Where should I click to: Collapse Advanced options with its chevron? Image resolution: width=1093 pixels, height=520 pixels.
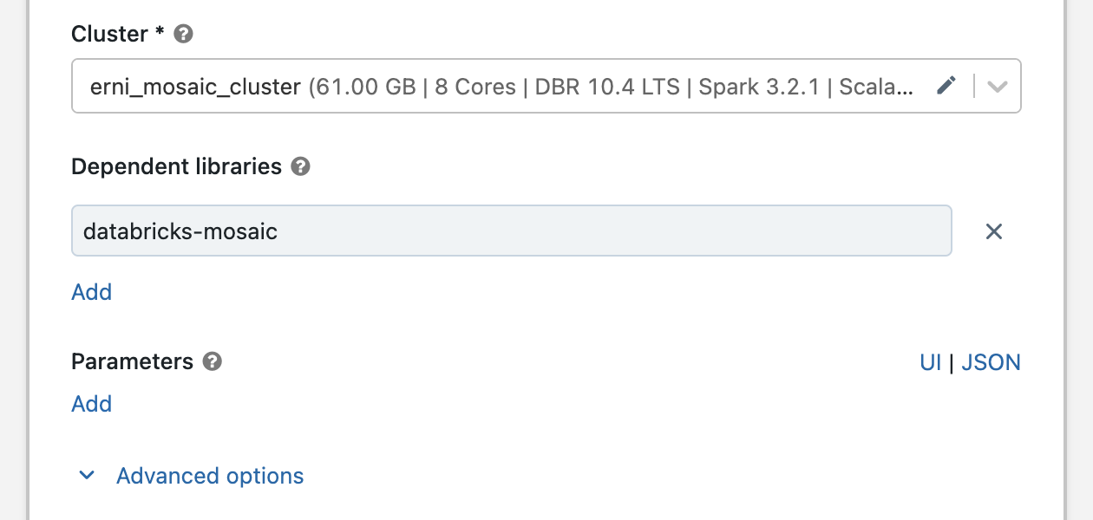pyautogui.click(x=86, y=475)
